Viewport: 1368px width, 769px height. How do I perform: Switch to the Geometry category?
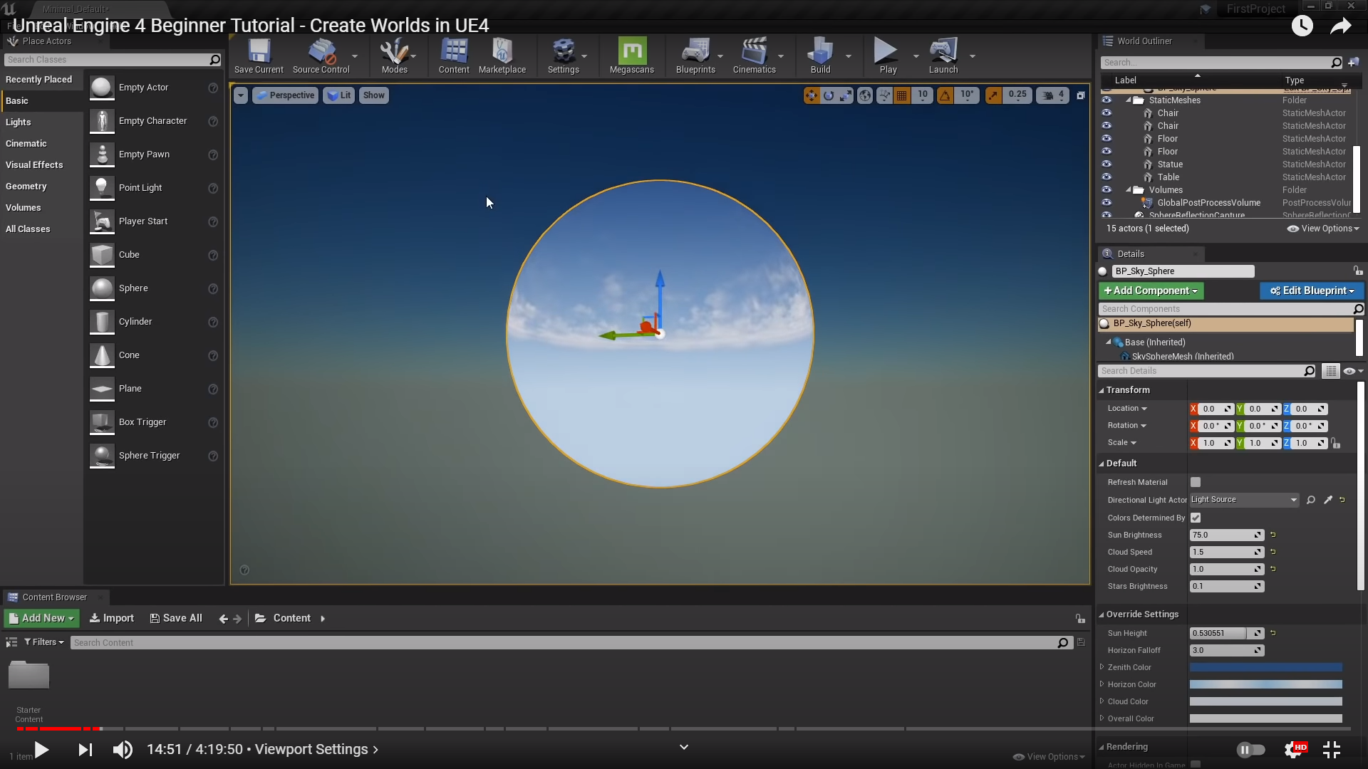click(x=26, y=186)
